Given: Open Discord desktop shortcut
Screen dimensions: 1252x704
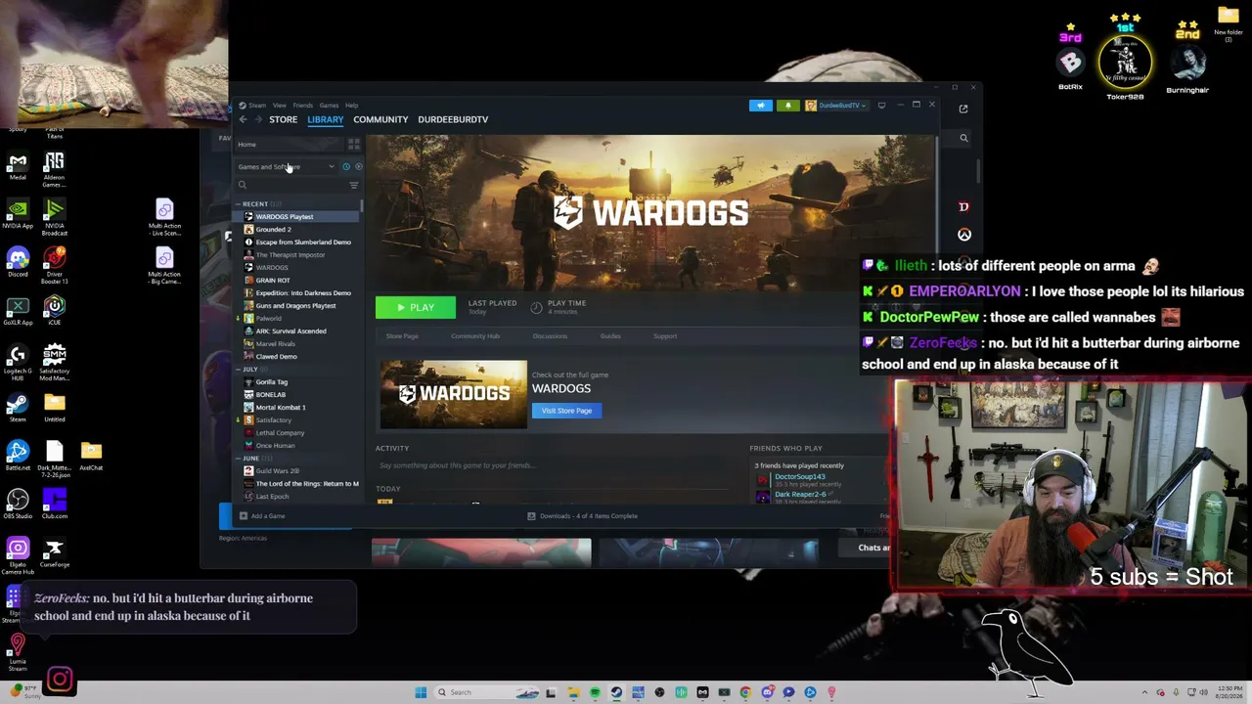Looking at the screenshot, I should 18,262.
